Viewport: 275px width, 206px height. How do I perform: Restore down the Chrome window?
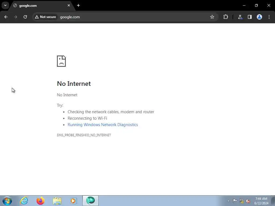(256, 5)
